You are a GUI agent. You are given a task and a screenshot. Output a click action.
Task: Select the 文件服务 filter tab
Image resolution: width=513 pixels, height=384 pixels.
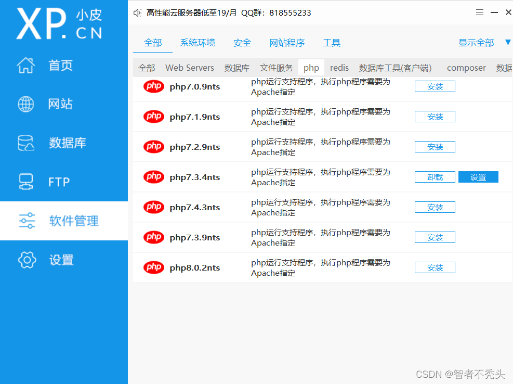(276, 68)
